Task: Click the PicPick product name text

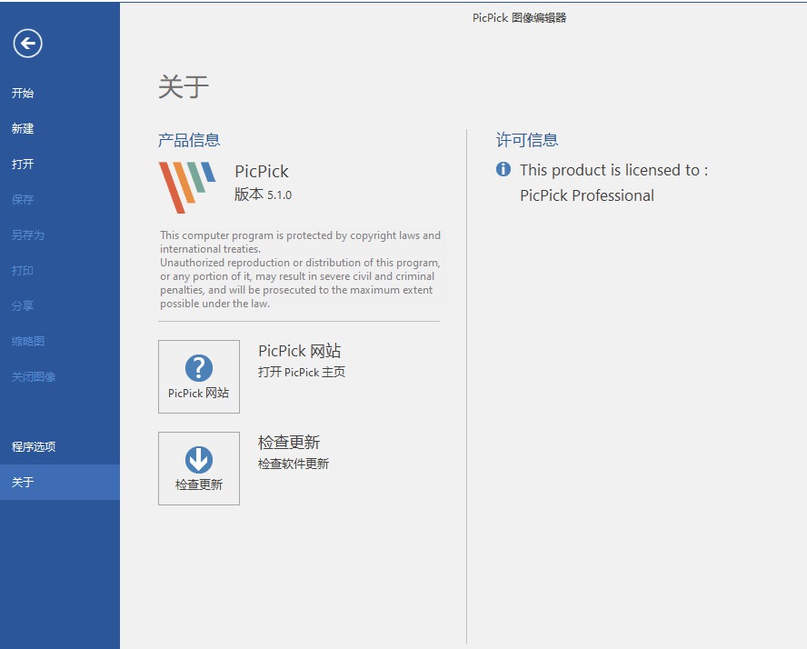Action: tap(262, 171)
